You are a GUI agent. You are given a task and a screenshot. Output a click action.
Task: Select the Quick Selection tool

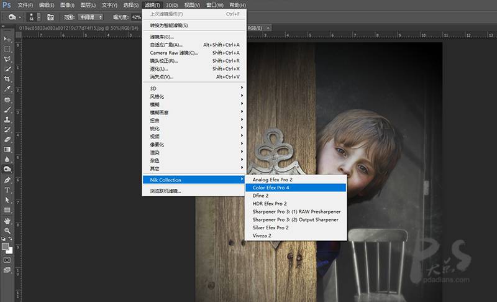pos(7,69)
